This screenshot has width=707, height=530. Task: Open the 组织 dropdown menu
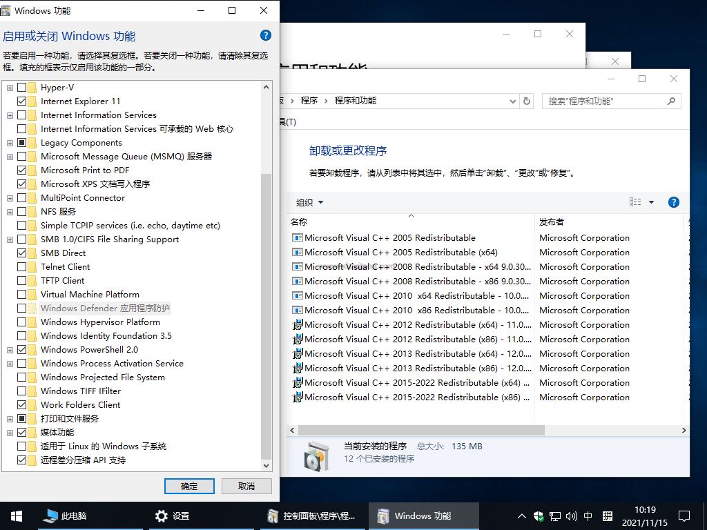[x=309, y=202]
